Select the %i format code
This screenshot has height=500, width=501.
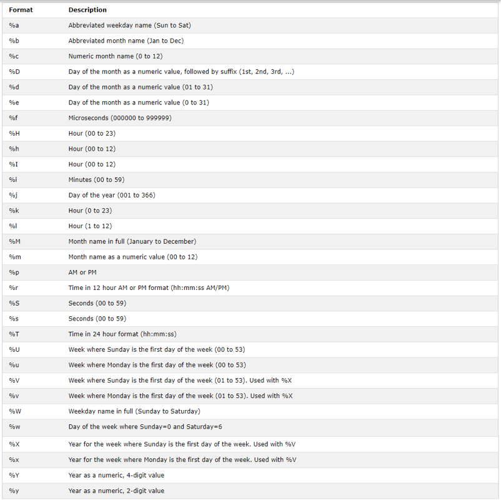point(13,180)
